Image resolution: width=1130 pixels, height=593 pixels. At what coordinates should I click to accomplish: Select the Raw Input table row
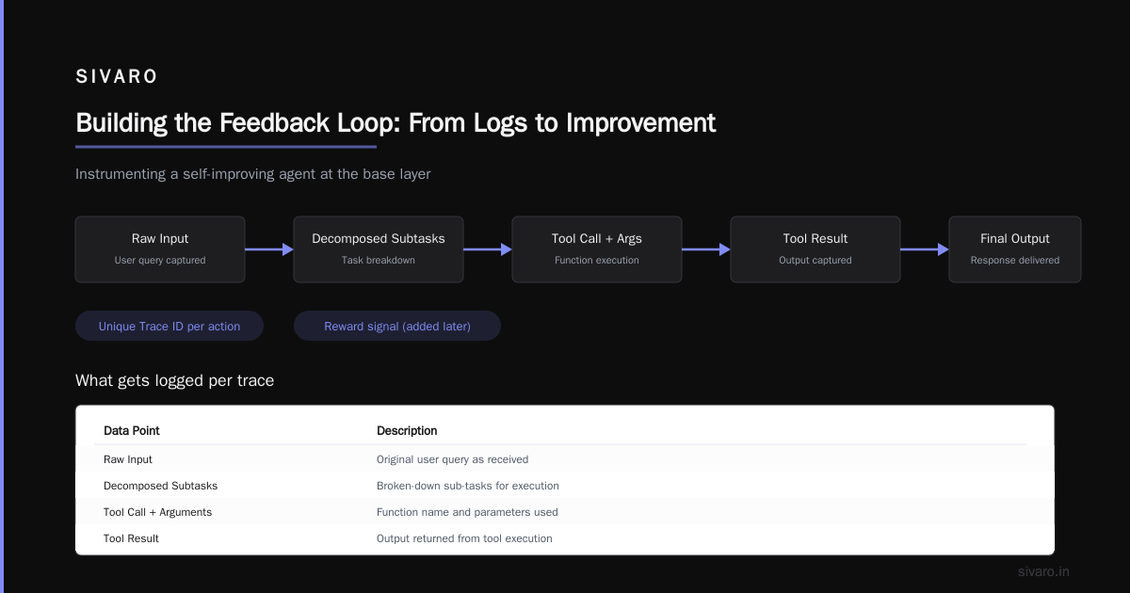click(565, 459)
